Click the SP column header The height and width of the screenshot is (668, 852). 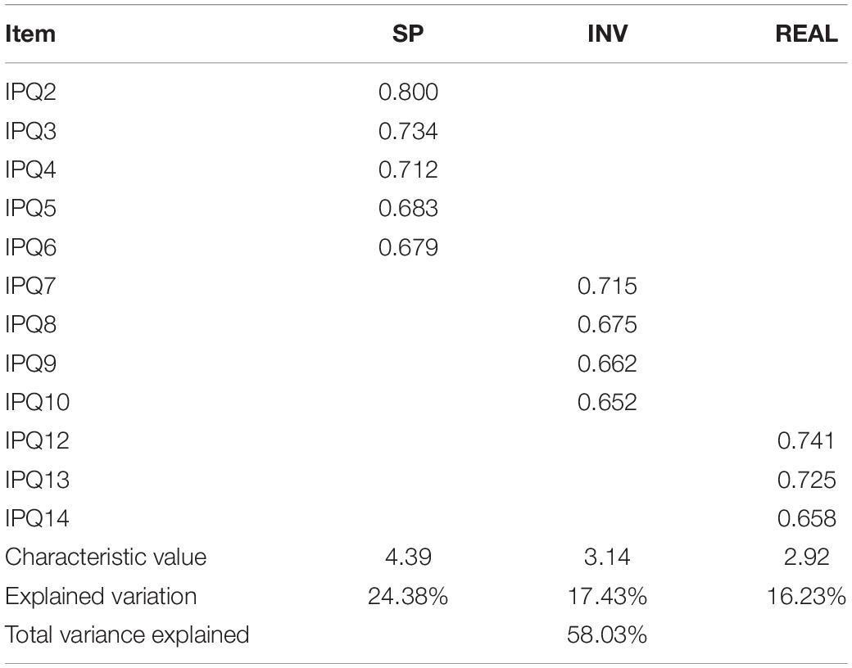coord(407,34)
